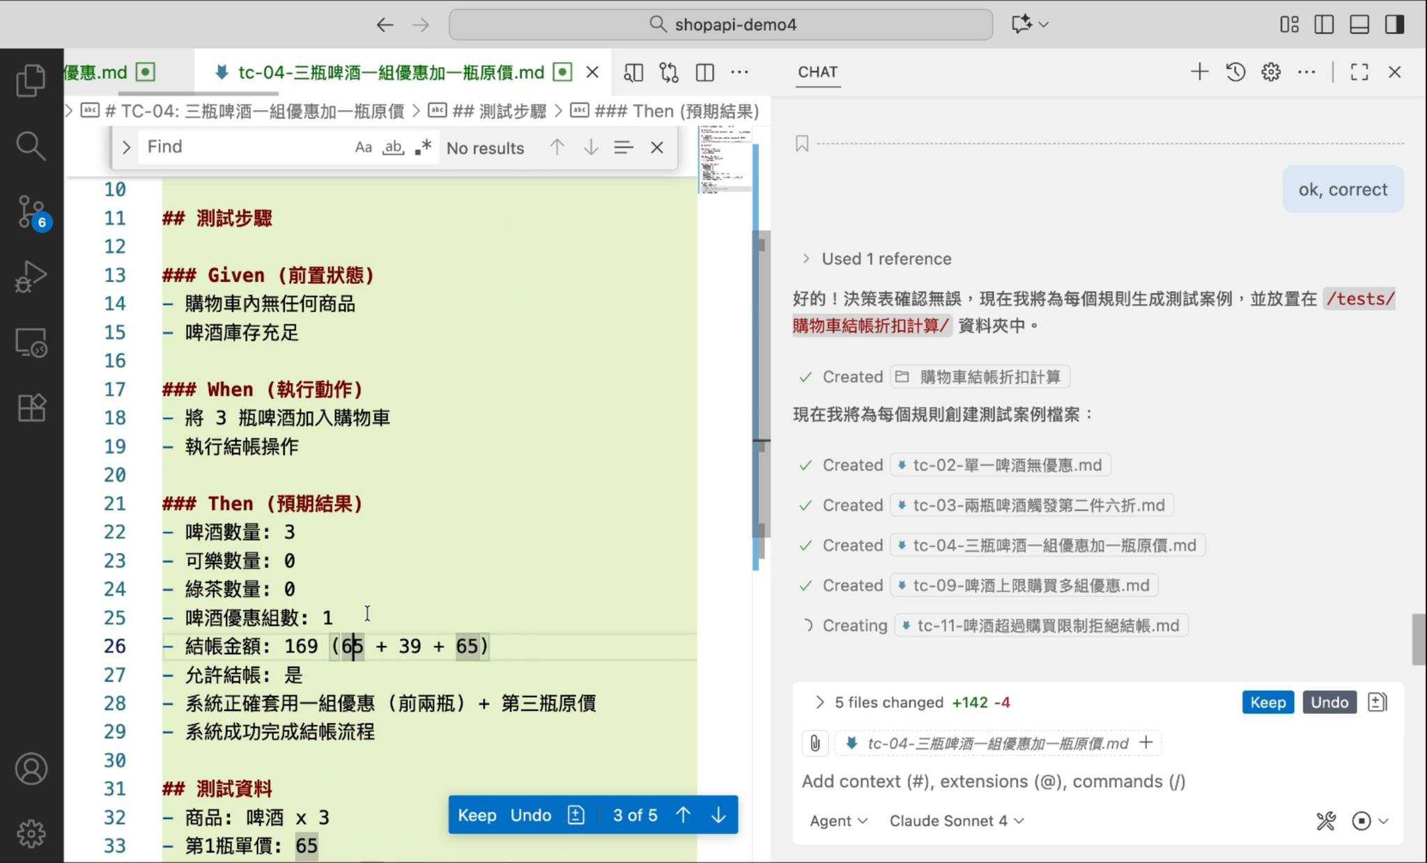
Task: Show chat history
Action: [1235, 72]
